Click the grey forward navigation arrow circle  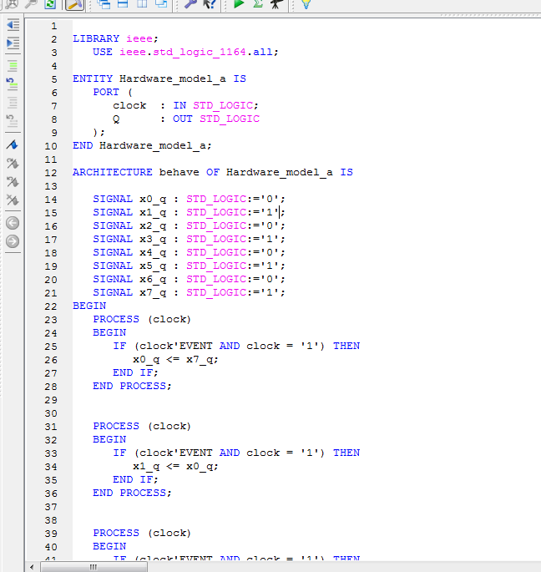pos(13,241)
